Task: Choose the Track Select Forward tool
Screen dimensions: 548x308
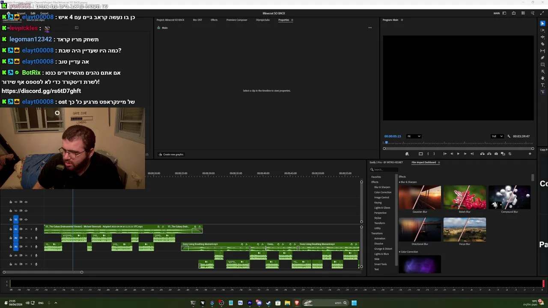Action: (543, 30)
